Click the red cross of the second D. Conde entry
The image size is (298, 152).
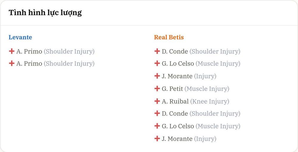click(157, 113)
